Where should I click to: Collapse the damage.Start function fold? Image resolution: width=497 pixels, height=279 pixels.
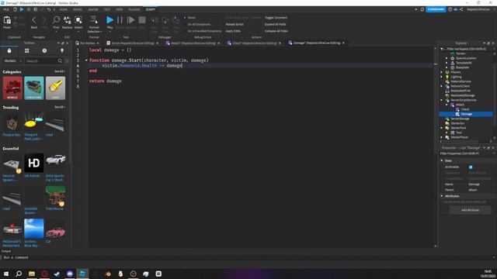click(x=86, y=60)
